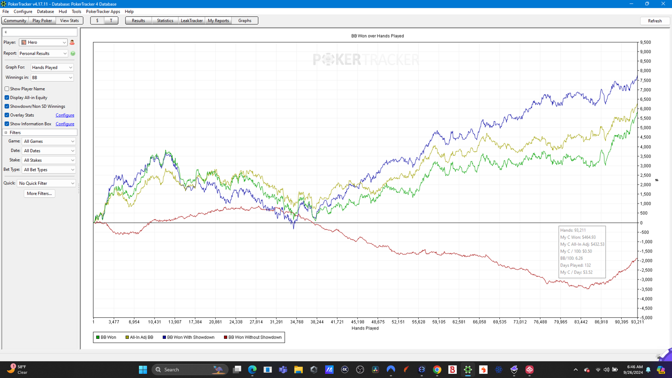This screenshot has width=672, height=378.
Task: Open Google Chrome from the taskbar
Action: (x=437, y=370)
